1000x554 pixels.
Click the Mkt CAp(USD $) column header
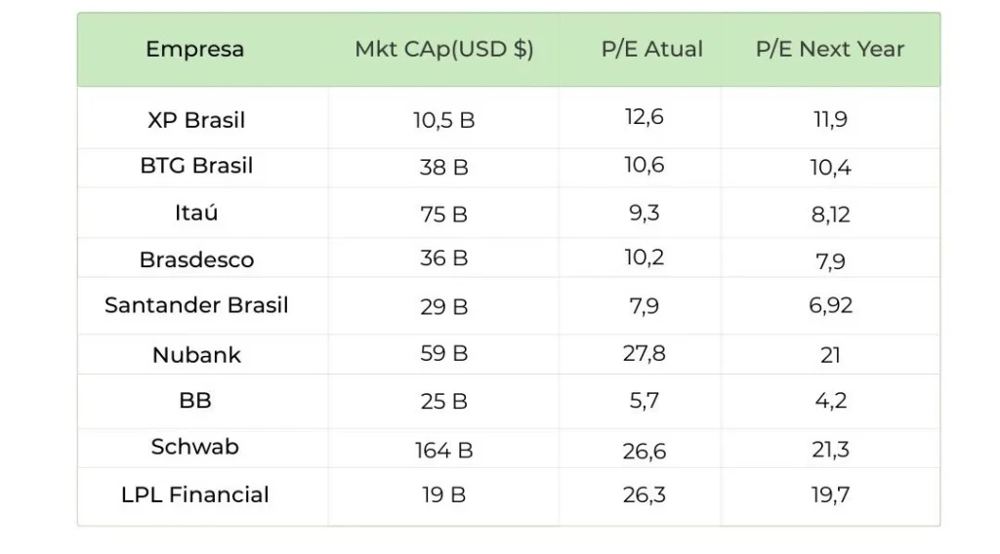point(444,49)
